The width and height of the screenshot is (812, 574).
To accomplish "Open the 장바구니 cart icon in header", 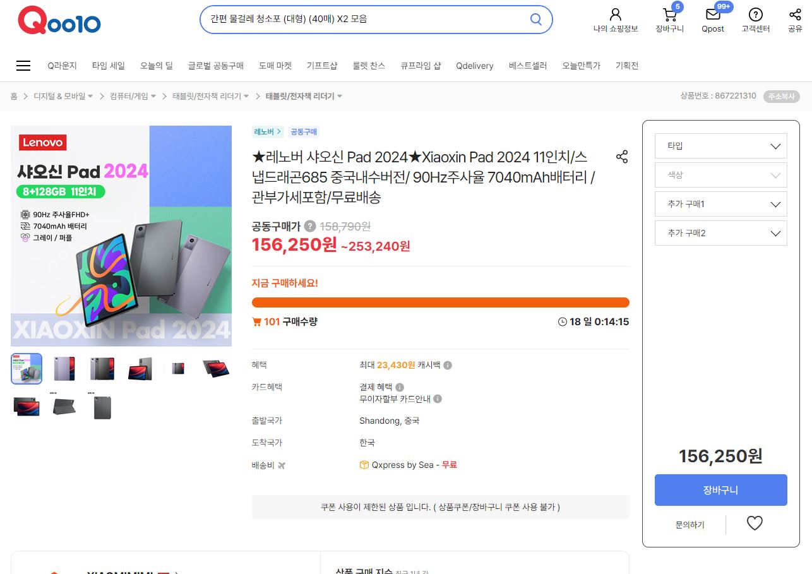I will pos(669,15).
